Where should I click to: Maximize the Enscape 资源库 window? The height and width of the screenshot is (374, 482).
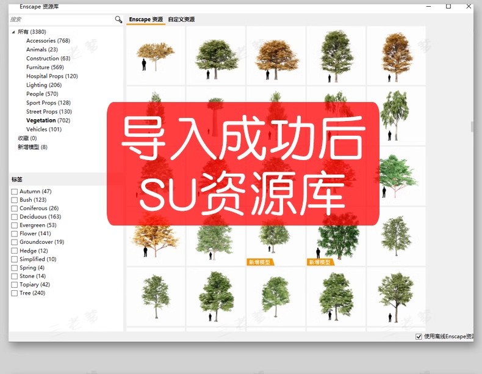point(448,6)
